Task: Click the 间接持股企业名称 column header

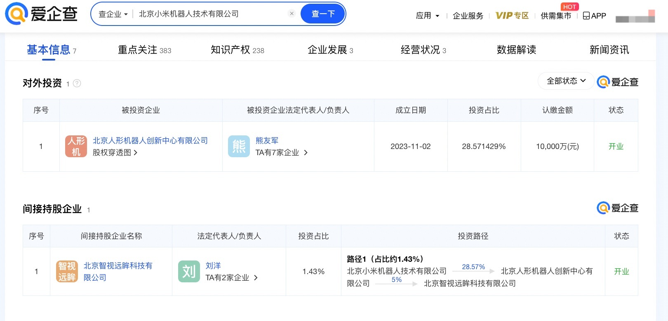Action: point(111,236)
